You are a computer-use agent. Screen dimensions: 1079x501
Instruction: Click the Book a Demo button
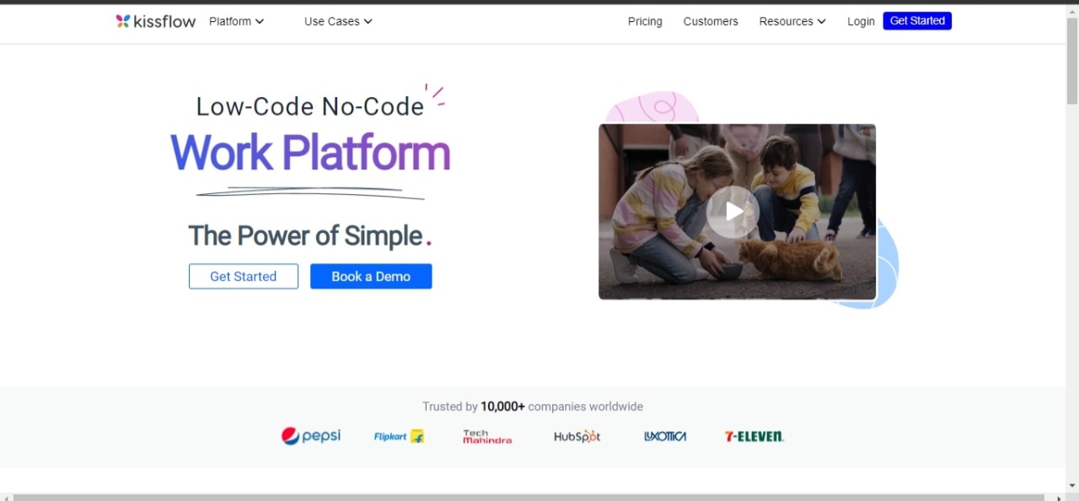coord(371,277)
